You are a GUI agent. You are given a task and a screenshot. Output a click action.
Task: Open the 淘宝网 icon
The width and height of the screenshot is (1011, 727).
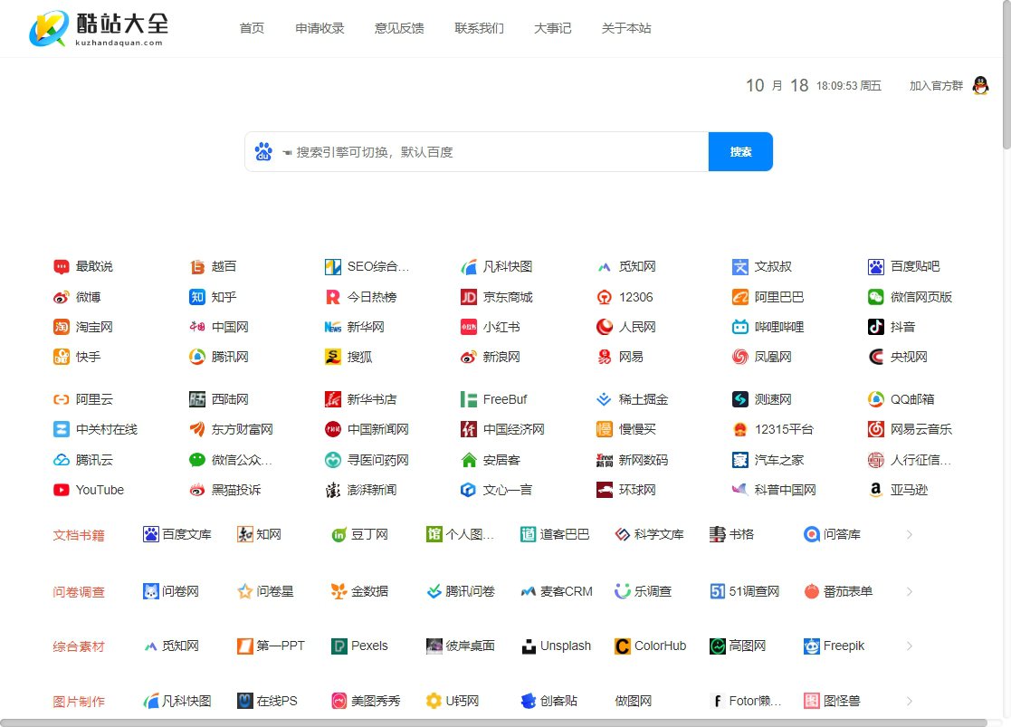(62, 327)
